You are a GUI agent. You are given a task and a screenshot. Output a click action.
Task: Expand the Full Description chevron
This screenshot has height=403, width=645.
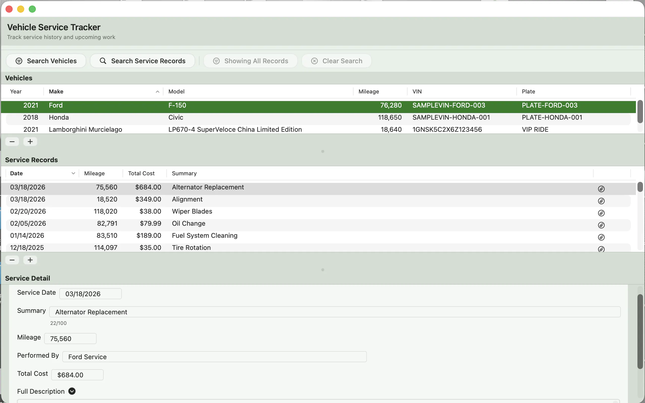[72, 391]
